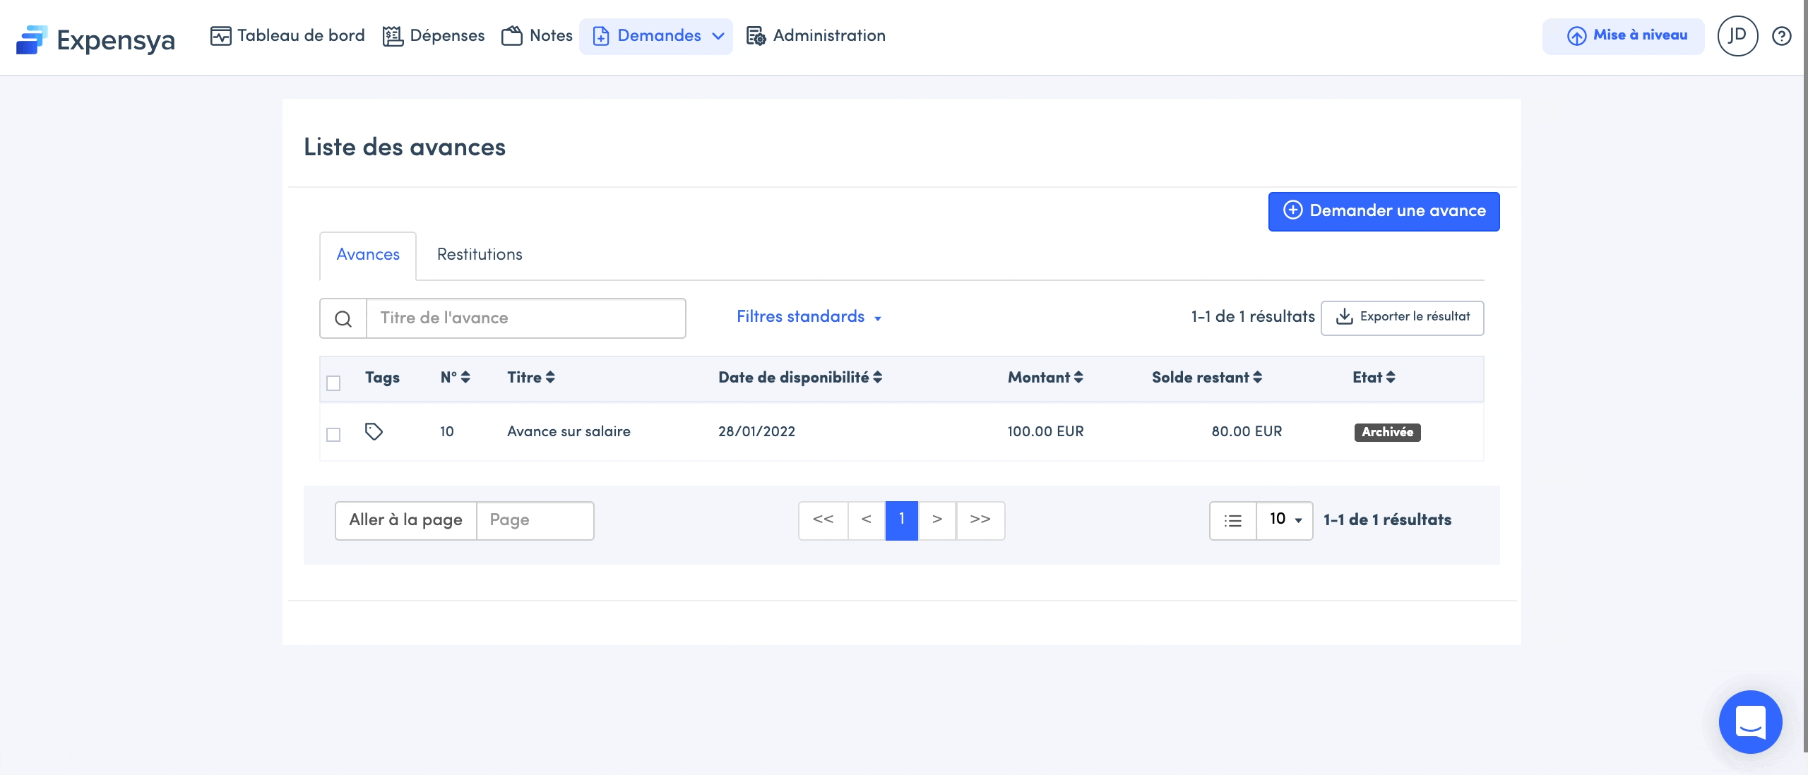Open the chat support bubble
This screenshot has height=775, width=1808.
[1750, 721]
